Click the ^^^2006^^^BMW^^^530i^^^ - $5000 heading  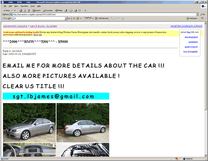tap(35, 42)
